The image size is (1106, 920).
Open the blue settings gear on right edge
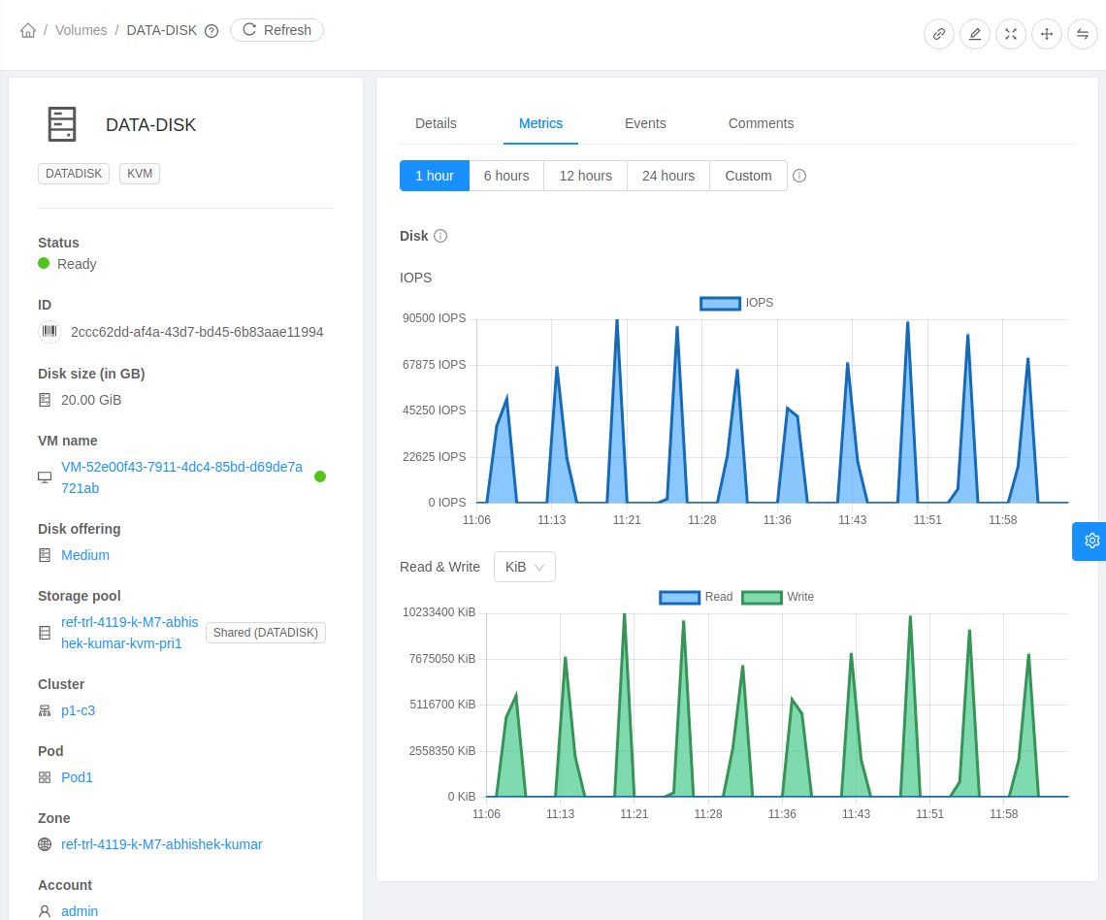point(1092,541)
